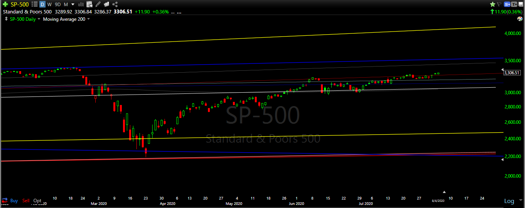Click the high price 3306.84
525x208 pixels.
[82, 12]
